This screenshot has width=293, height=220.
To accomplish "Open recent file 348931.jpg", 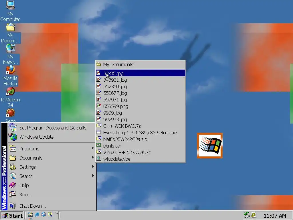I will point(140,80).
